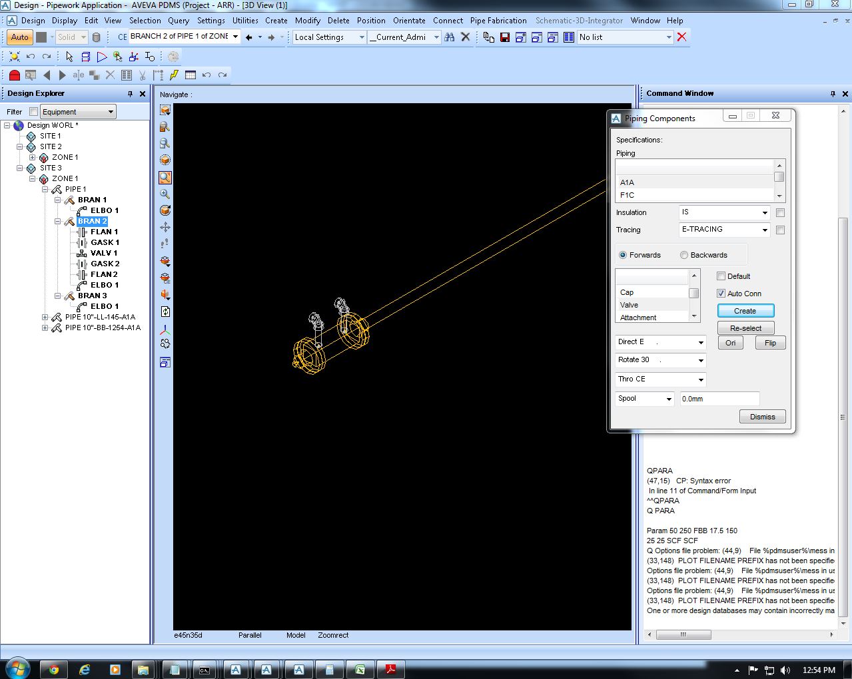
Task: Pin the Design Explorer panel
Action: click(131, 94)
